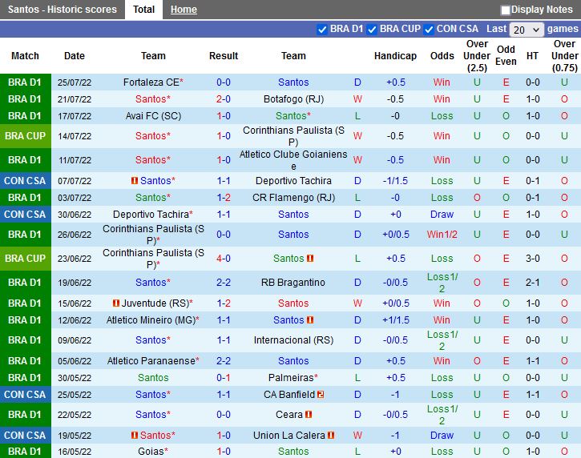Click the red card icon beside Santos on 23/06/22
The image size is (581, 458).
(310, 259)
